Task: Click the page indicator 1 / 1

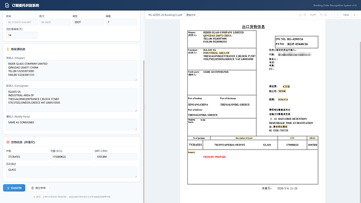Action: 313,15
